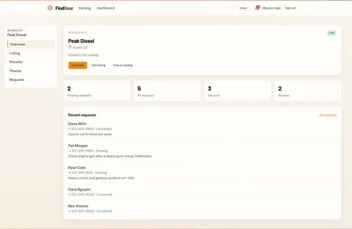Viewport: 352px width, 229px height.
Task: Sign out of the account
Action: point(290,8)
